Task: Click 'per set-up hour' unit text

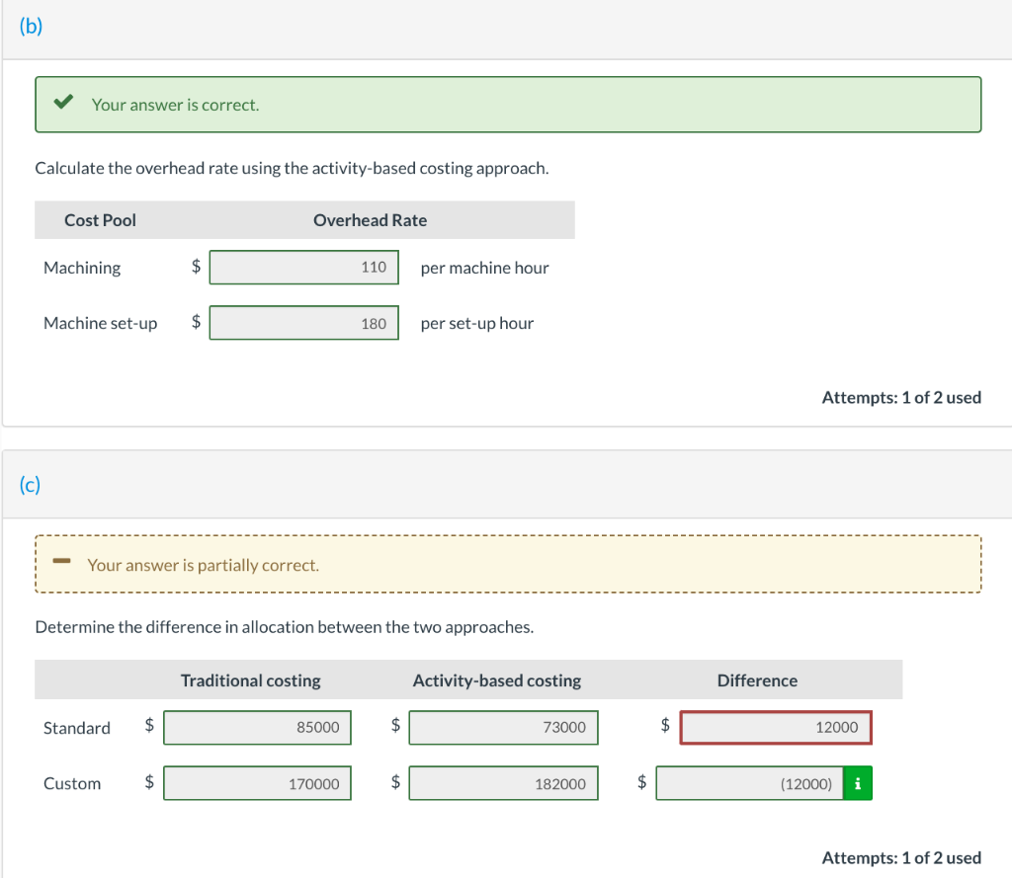Action: coord(477,323)
